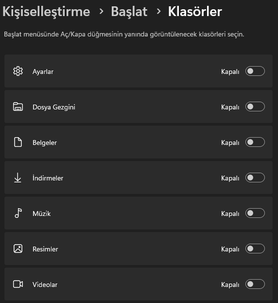
Task: Click the Klasörler breadcrumb title
Action: point(195,12)
